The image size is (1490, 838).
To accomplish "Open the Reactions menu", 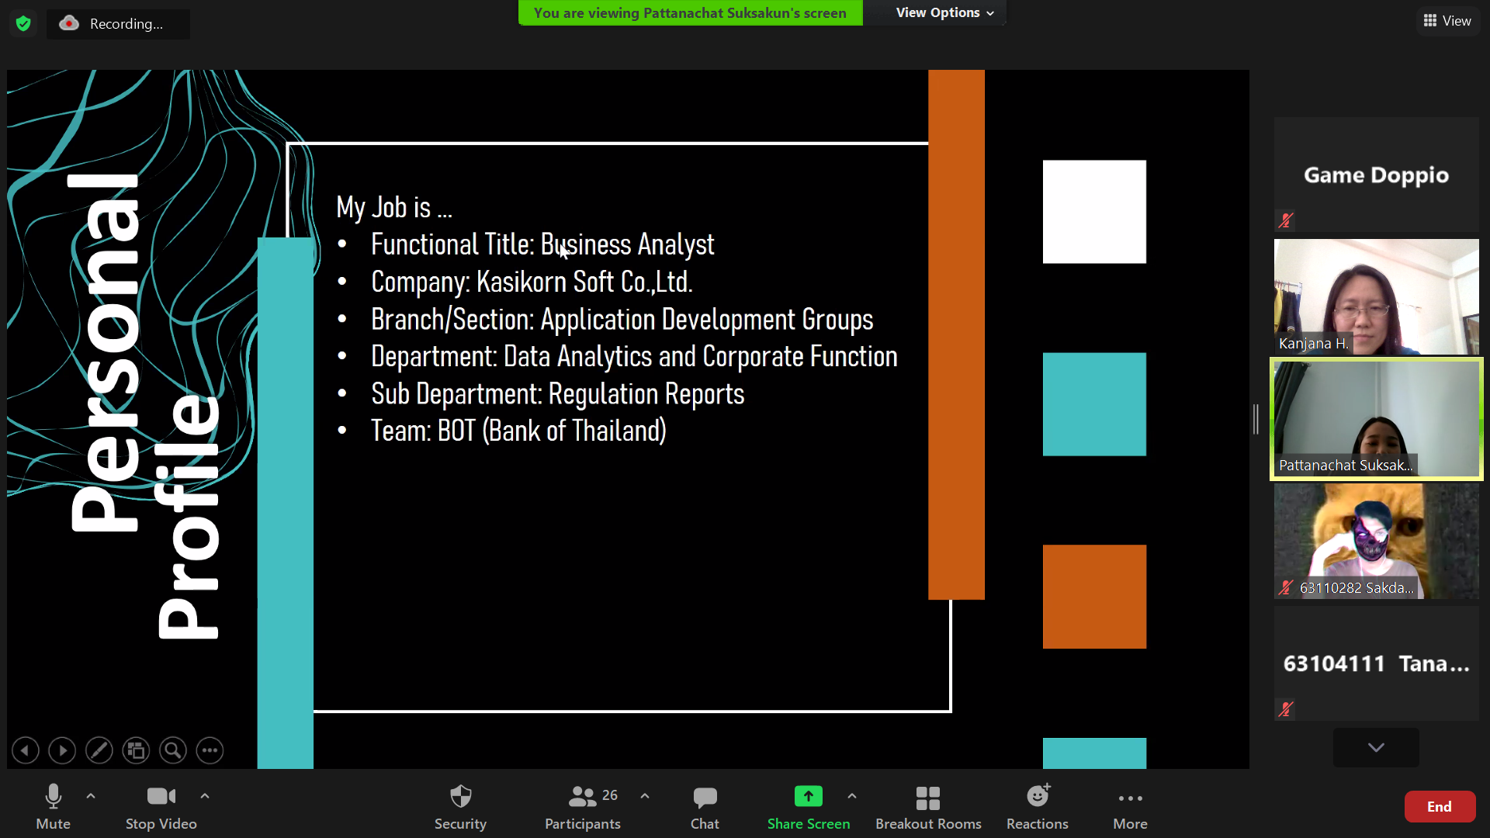I will pyautogui.click(x=1038, y=807).
